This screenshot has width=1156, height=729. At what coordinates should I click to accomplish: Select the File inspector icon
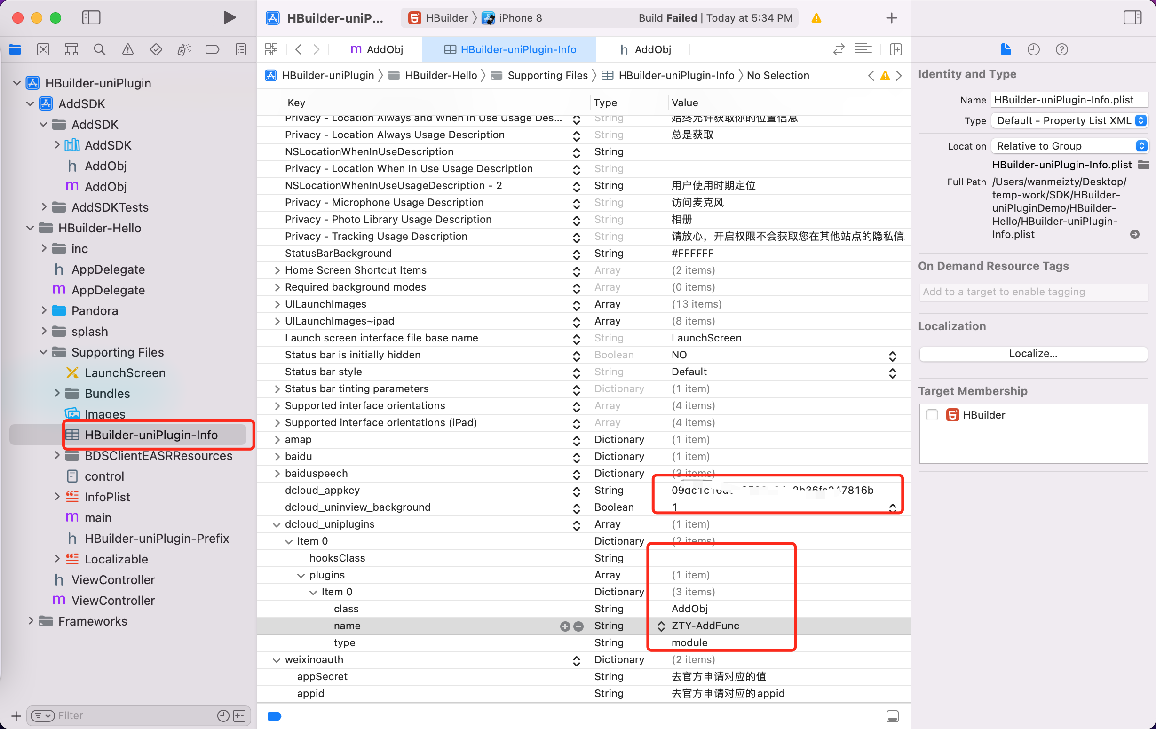(x=1006, y=49)
